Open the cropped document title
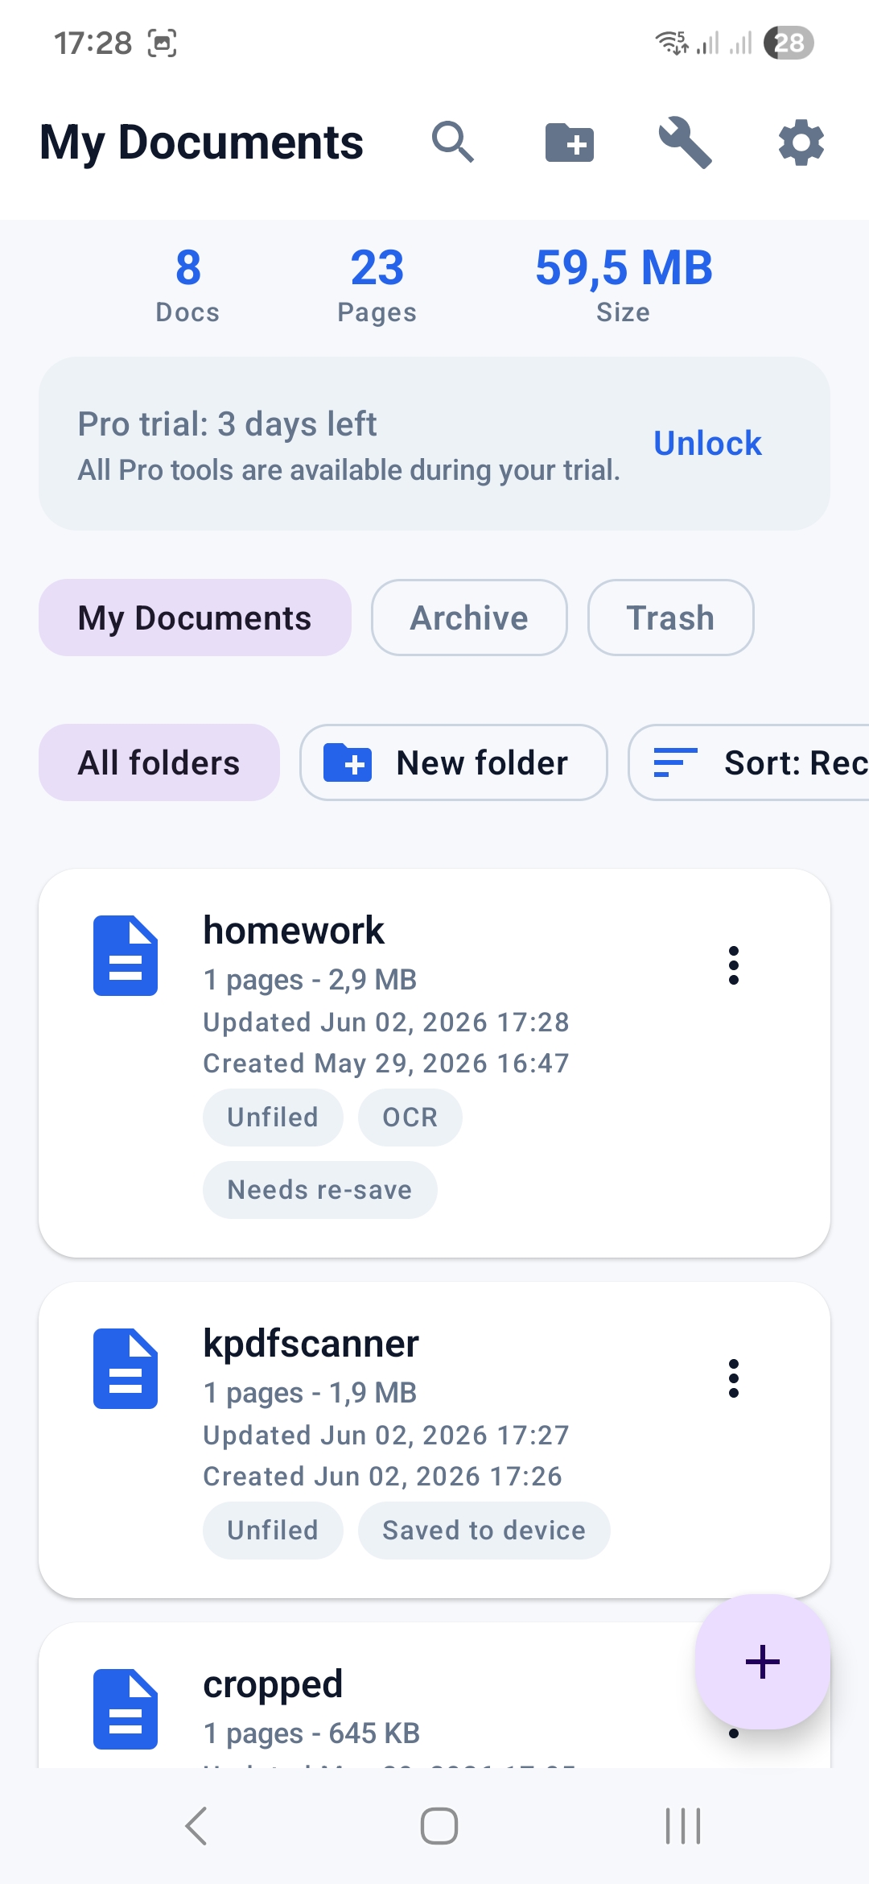The image size is (869, 1884). point(273,1685)
